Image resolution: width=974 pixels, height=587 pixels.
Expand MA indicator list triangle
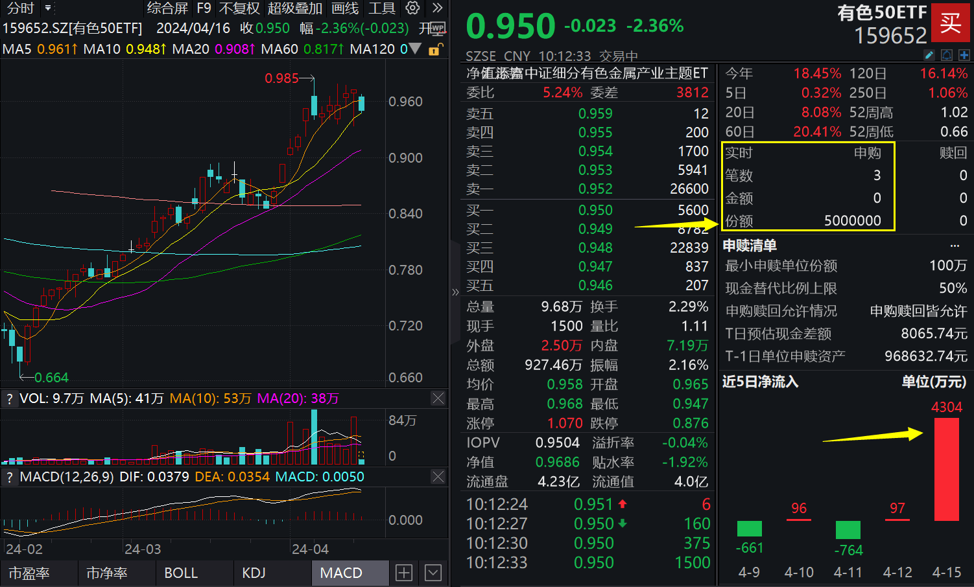point(416,49)
